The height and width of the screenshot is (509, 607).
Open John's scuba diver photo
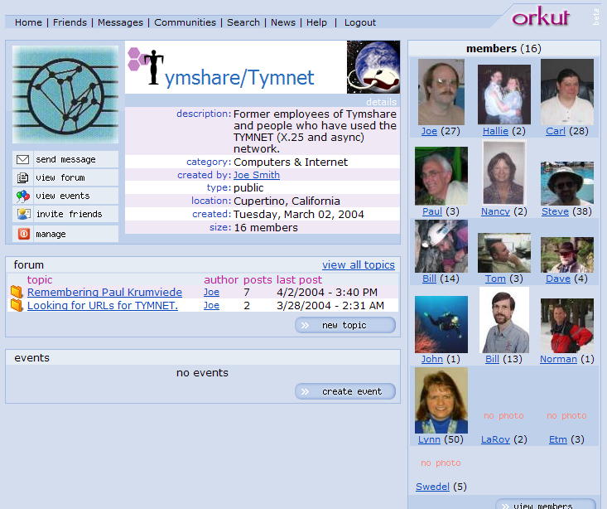[x=441, y=324]
